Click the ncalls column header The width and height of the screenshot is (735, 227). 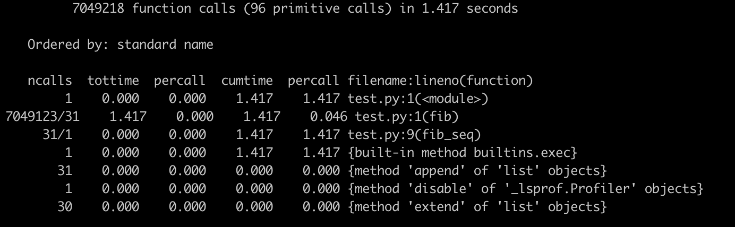coord(50,81)
